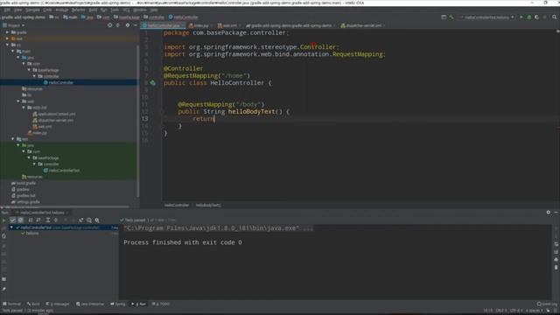560x315 pixels.
Task: Open the Event Log button in the status bar
Action: coord(547,304)
